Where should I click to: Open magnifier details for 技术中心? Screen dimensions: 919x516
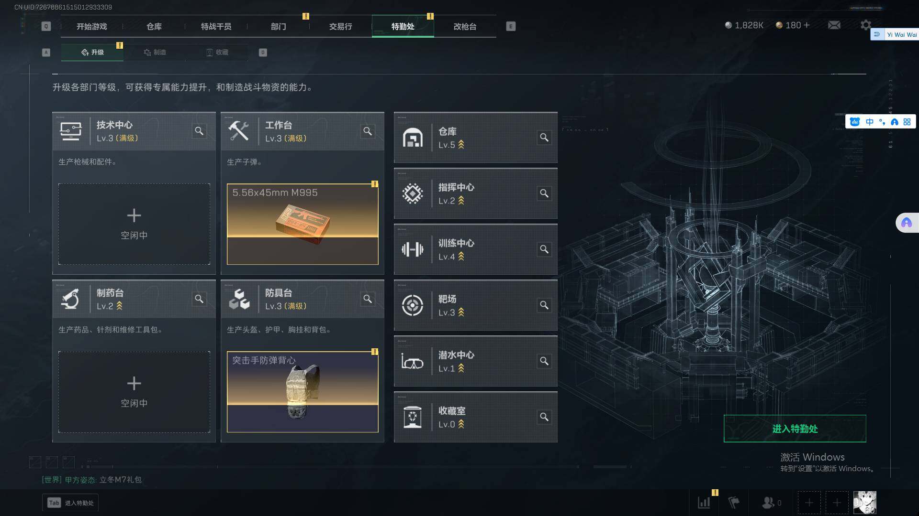[199, 131]
